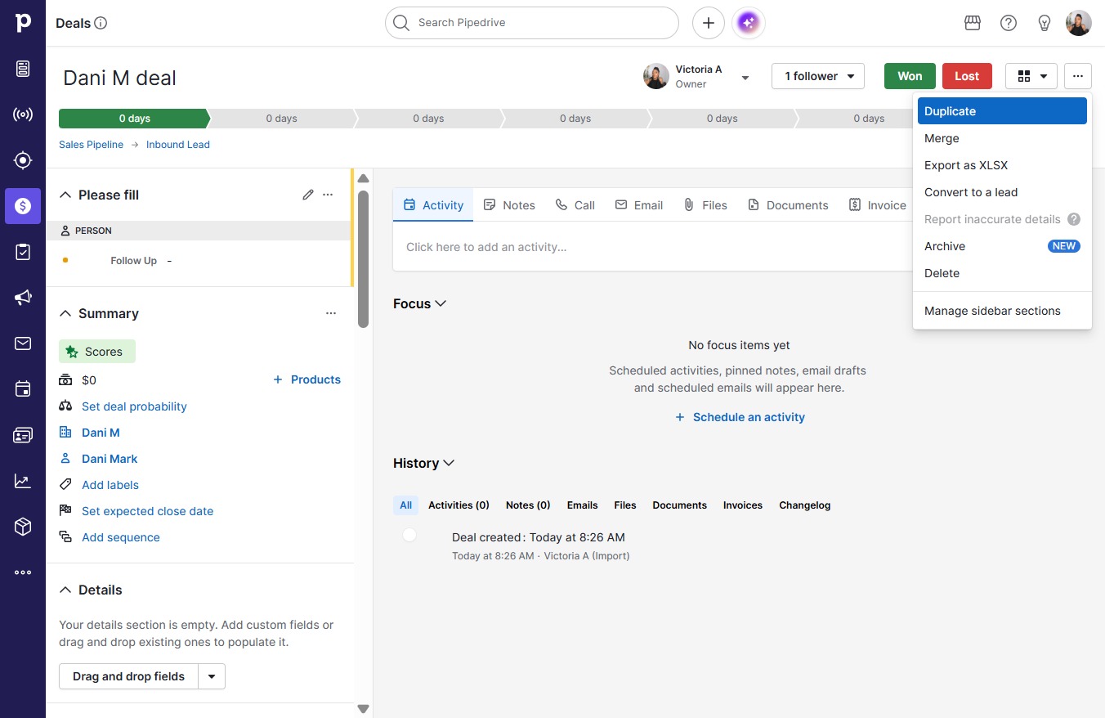The height and width of the screenshot is (718, 1105).
Task: Switch to the Email tab
Action: 639,205
